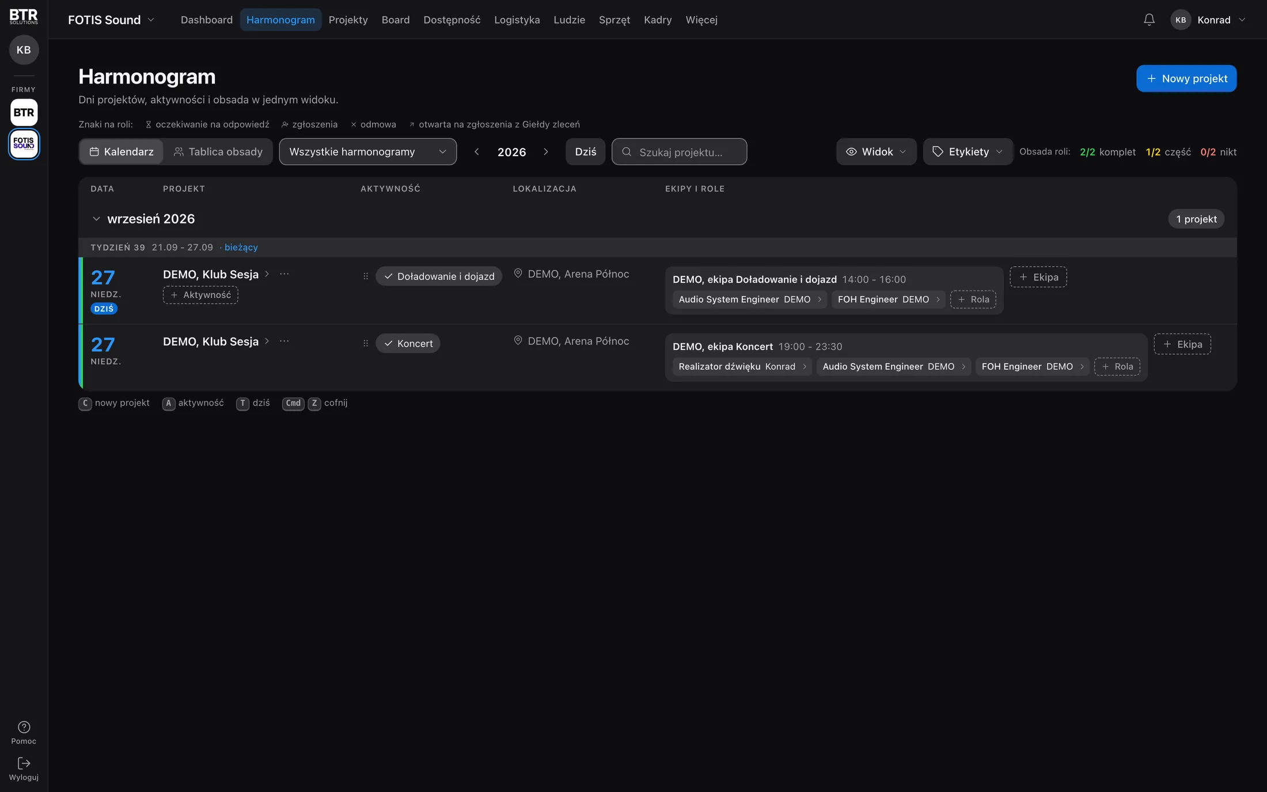Open the Dashboard tab
This screenshot has height=792, width=1267.
tap(207, 20)
